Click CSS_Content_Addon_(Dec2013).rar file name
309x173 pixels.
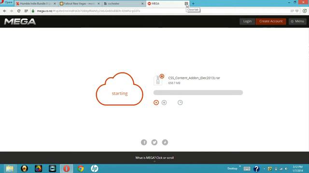[x=194, y=78]
